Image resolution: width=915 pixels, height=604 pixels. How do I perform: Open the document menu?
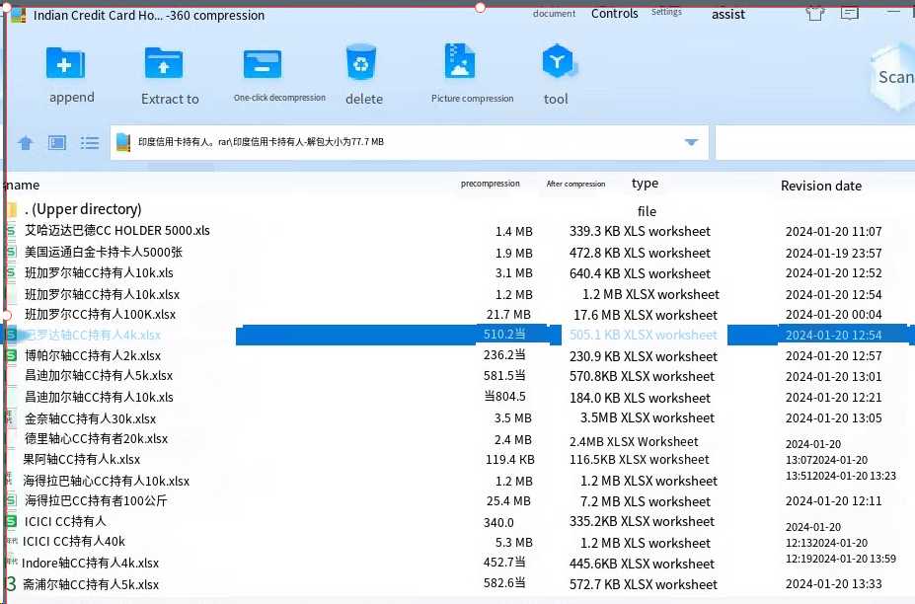(554, 14)
